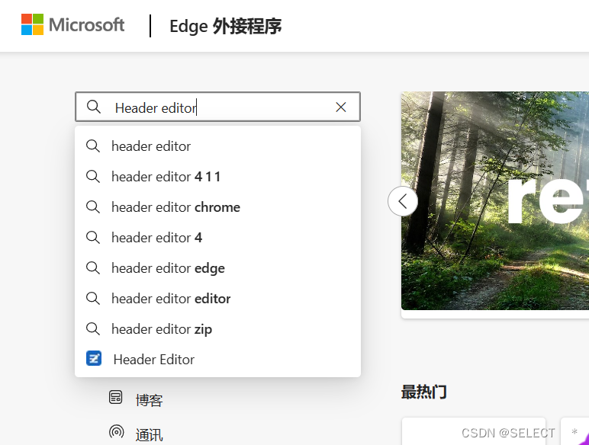Click the Microsoft logo
Screen dimensions: 589x445
72,24
